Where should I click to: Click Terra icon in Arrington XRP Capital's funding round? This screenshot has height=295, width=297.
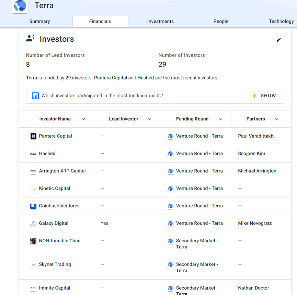click(x=170, y=171)
